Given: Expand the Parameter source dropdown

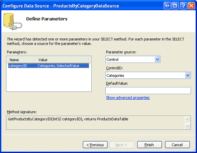Looking at the screenshot, I should pyautogui.click(x=158, y=59).
